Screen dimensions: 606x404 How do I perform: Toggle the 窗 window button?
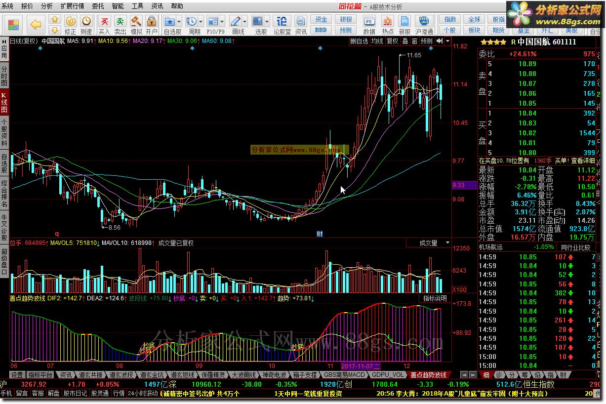pyautogui.click(x=414, y=41)
